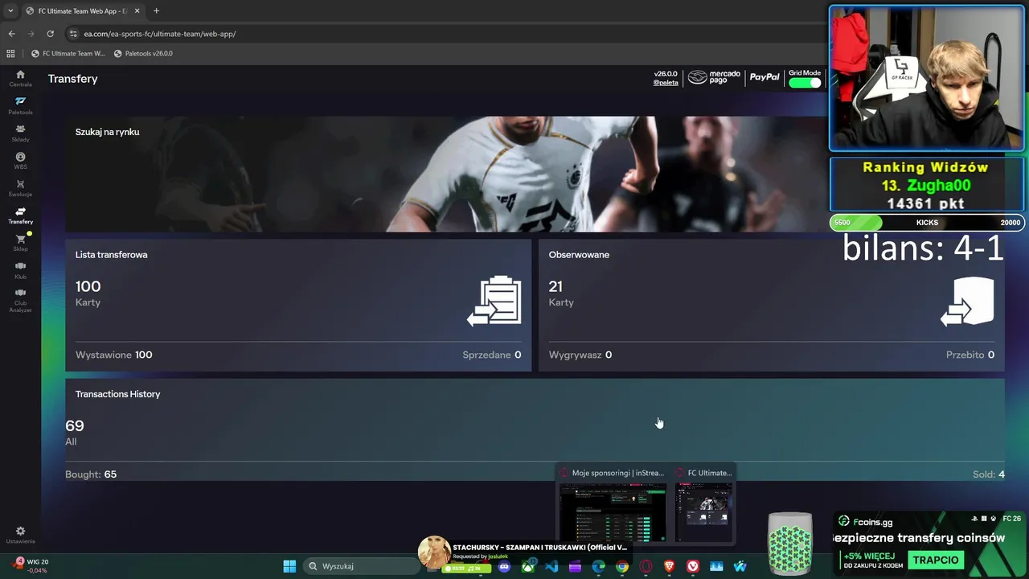Open Google Chrome from taskbar
This screenshot has width=1029, height=579.
click(x=622, y=566)
